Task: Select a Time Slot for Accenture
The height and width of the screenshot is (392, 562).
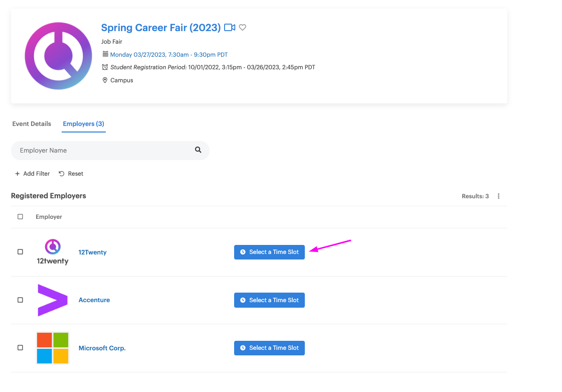Action: click(x=270, y=300)
